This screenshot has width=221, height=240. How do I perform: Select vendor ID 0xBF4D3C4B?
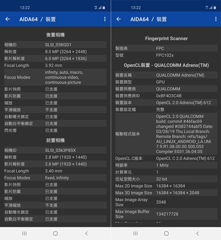click(x=169, y=96)
